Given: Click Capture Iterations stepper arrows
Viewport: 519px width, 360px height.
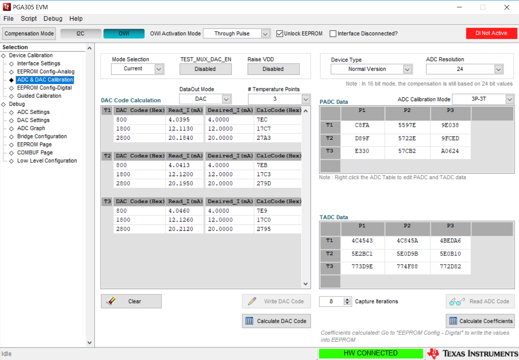Looking at the screenshot, I should coord(347,301).
